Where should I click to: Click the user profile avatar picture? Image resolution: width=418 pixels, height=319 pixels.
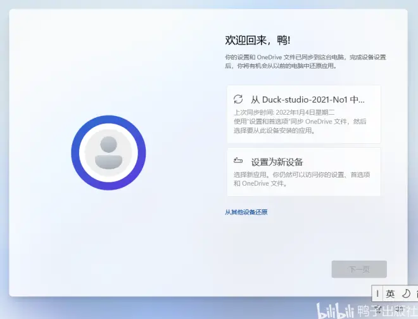[x=108, y=153]
